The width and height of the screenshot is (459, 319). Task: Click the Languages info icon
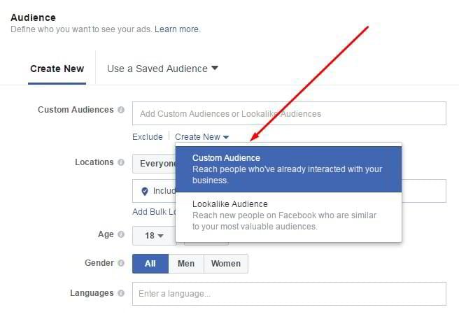point(121,294)
